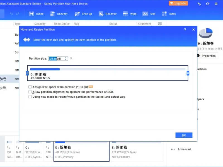Open the hamburger menu icon
The height and width of the screenshot is (167, 223).
click(216, 4)
